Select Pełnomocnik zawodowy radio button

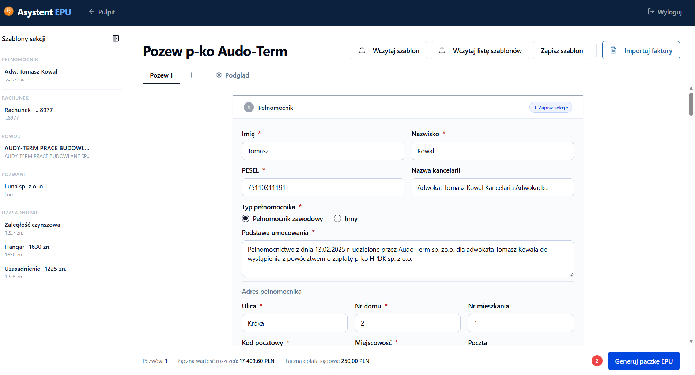246,218
